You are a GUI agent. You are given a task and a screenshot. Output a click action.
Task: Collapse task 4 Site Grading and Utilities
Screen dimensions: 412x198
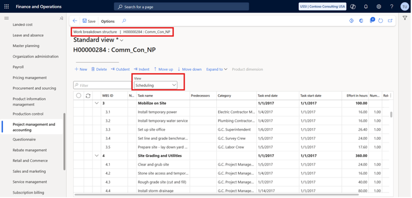(97, 155)
